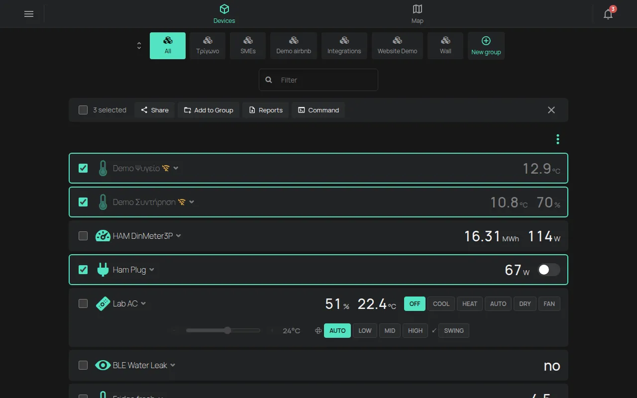Share the selected devices
The height and width of the screenshot is (398, 637).
(154, 110)
